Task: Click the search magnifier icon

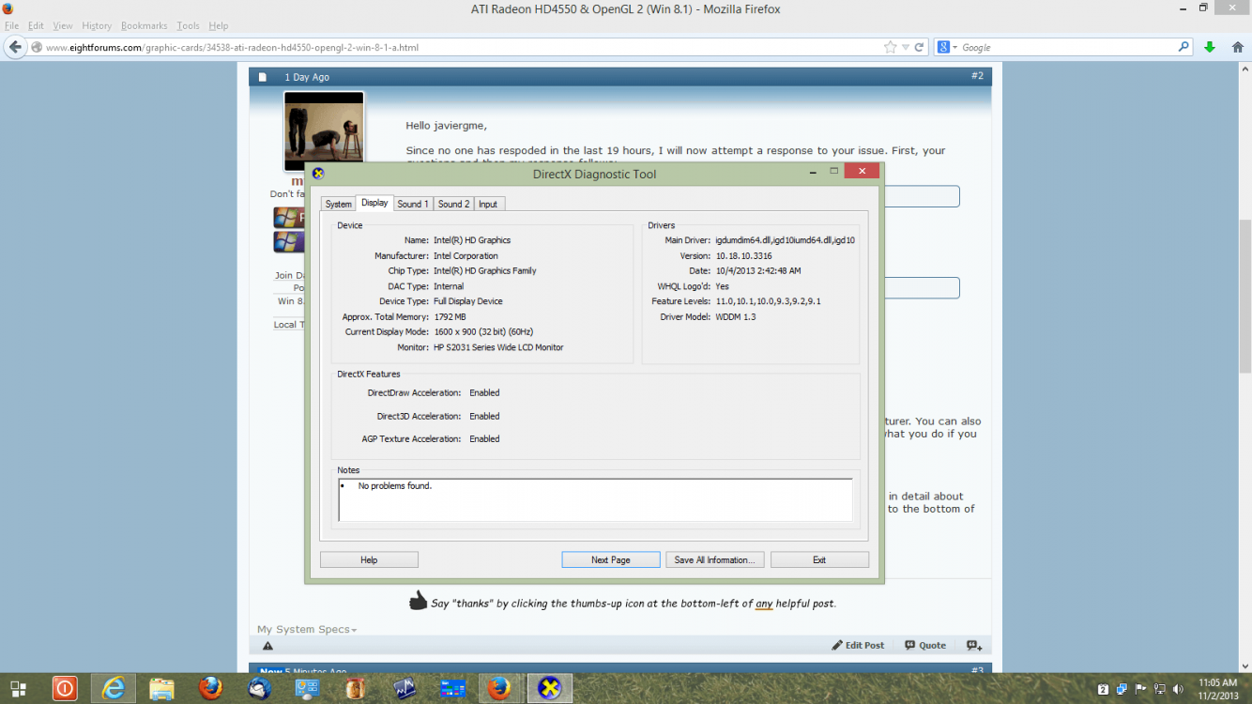Action: click(x=1184, y=47)
